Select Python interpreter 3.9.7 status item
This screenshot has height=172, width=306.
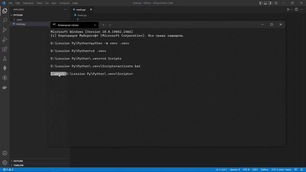click(x=281, y=170)
